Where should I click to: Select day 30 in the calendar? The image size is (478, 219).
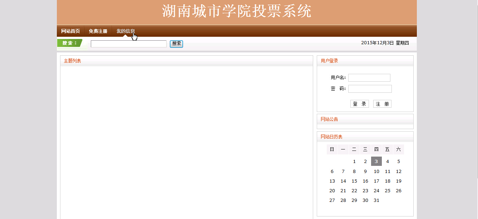click(365, 200)
